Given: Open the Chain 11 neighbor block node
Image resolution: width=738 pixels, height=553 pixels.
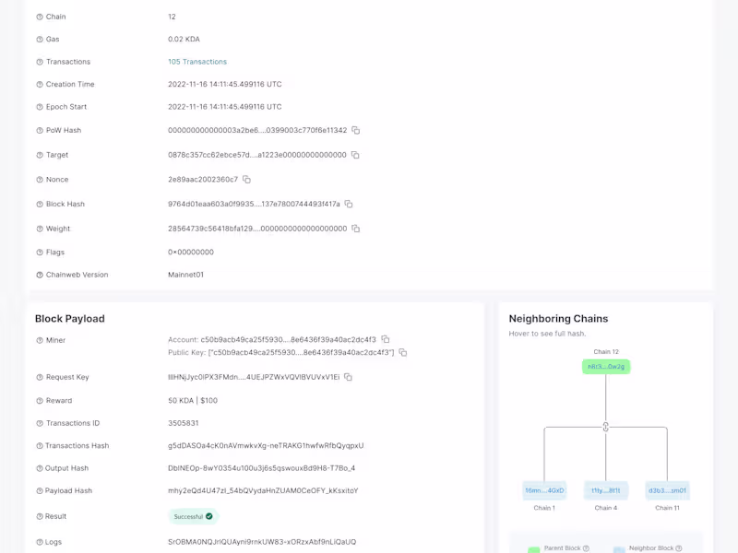Looking at the screenshot, I should click(668, 490).
